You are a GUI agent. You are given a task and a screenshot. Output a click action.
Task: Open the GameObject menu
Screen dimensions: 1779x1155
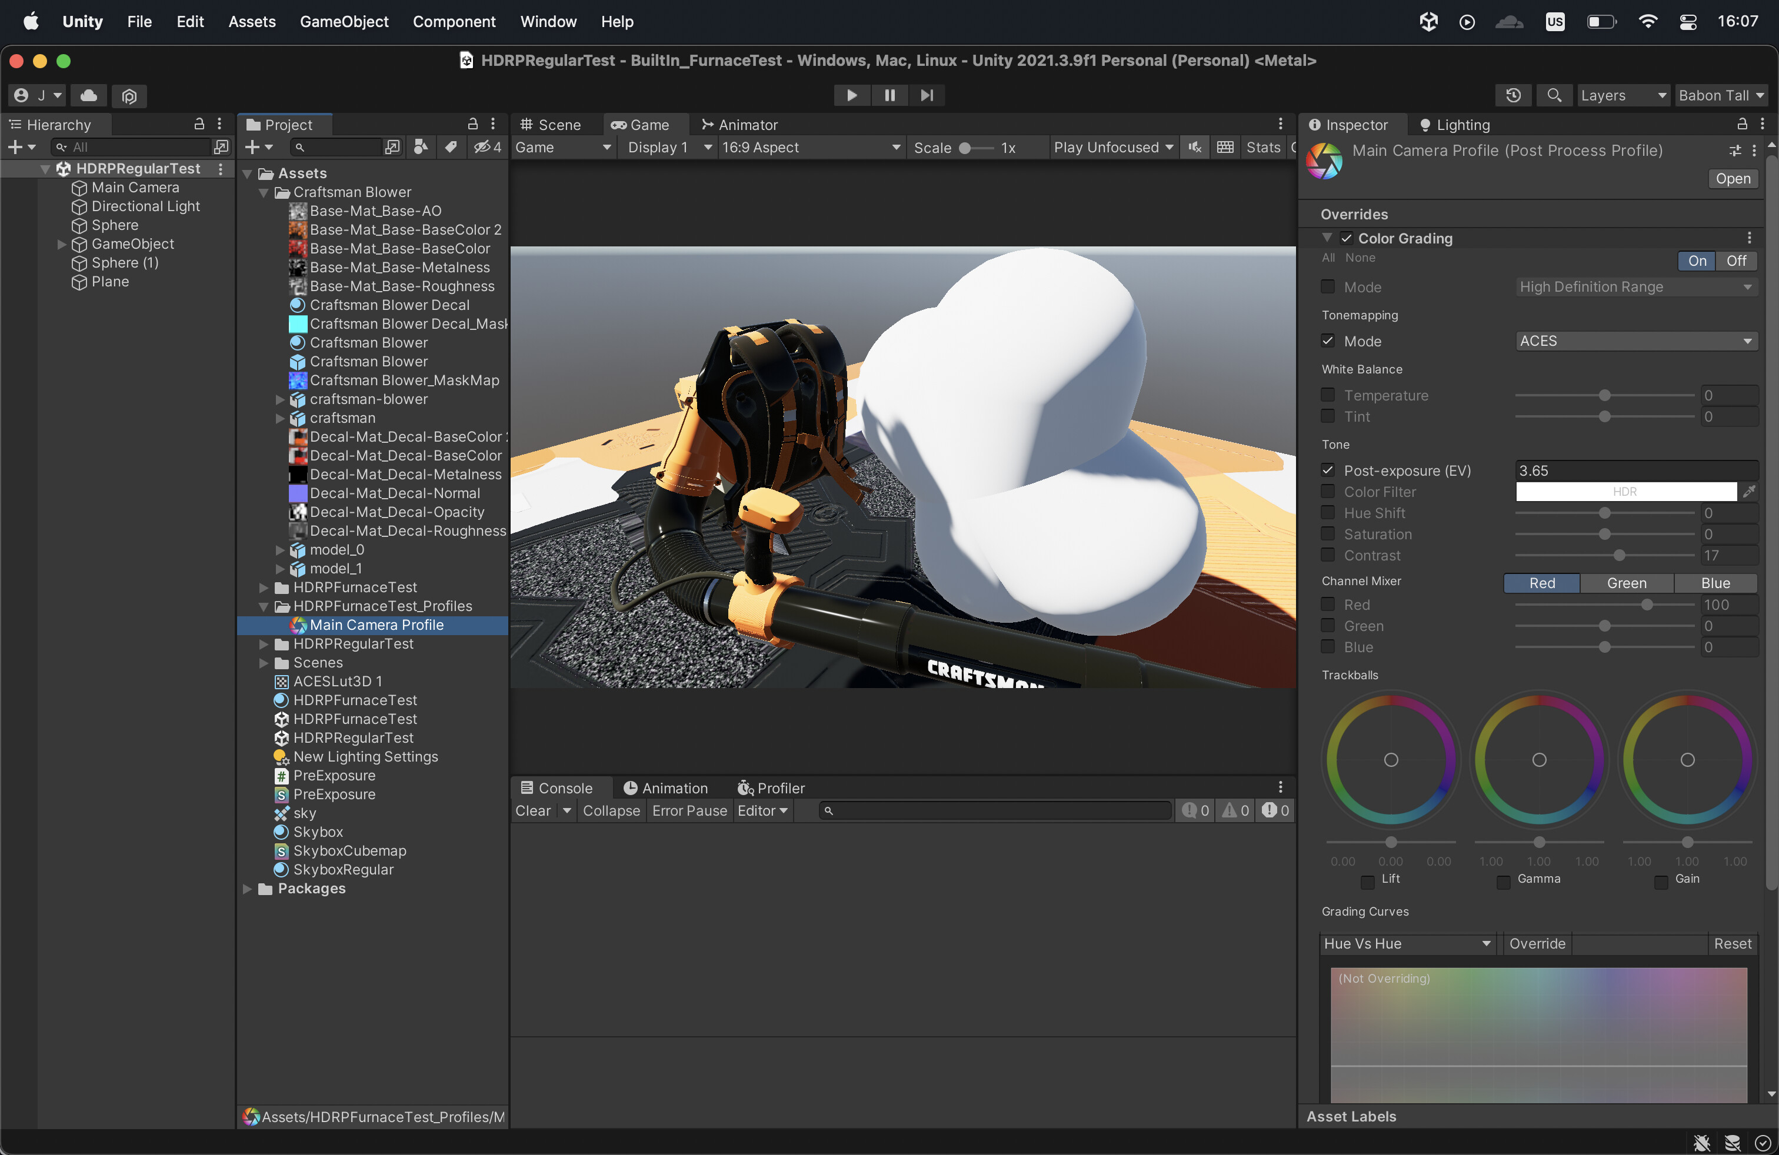coord(344,22)
